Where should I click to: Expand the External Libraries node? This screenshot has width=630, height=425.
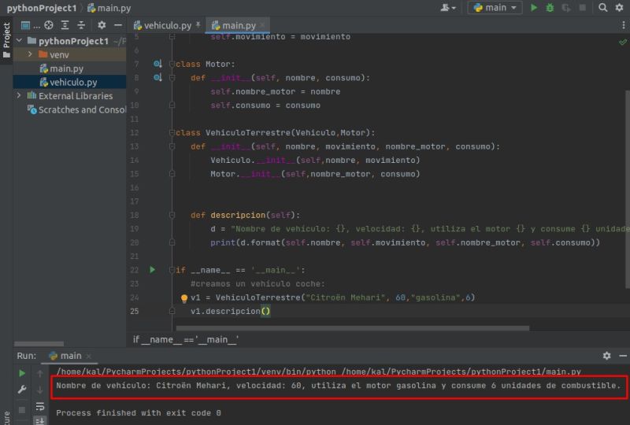(x=19, y=95)
